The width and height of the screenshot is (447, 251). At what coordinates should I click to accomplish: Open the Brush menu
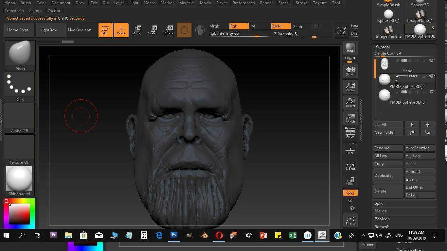point(26,3)
